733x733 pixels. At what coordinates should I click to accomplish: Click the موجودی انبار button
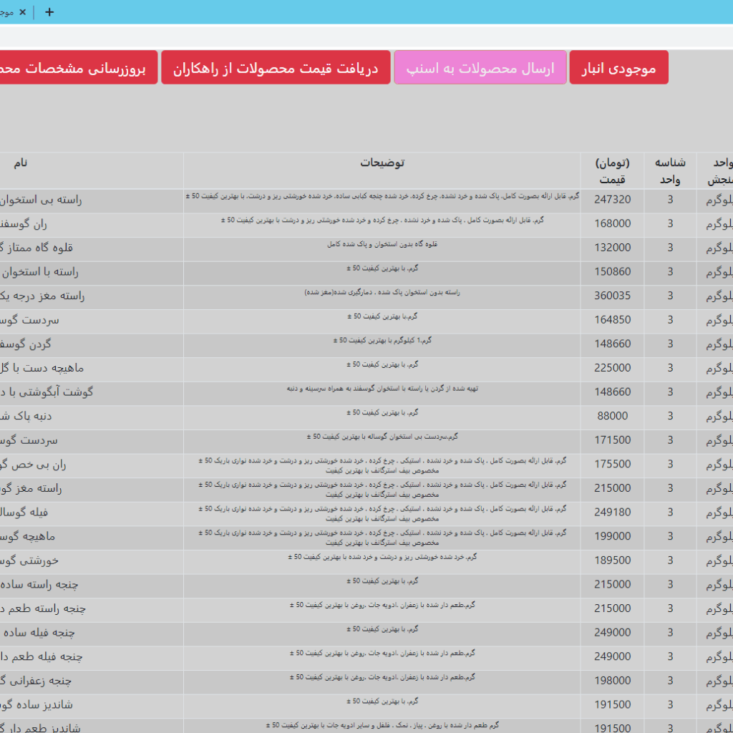pyautogui.click(x=618, y=68)
